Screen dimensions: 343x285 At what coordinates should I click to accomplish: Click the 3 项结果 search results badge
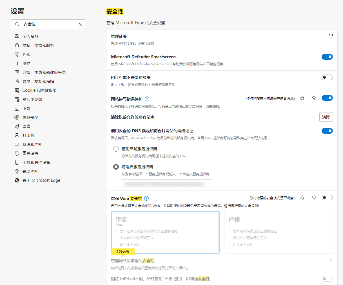click(123, 252)
